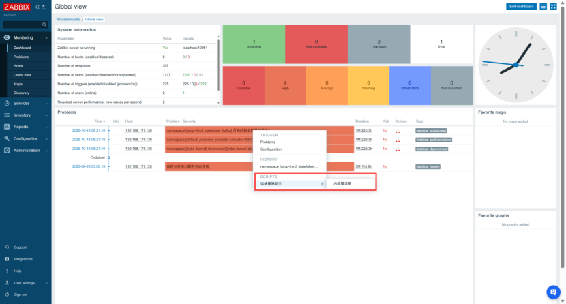Image resolution: width=566 pixels, height=304 pixels.
Task: Click the search magnifier icon
Action: click(x=46, y=24)
